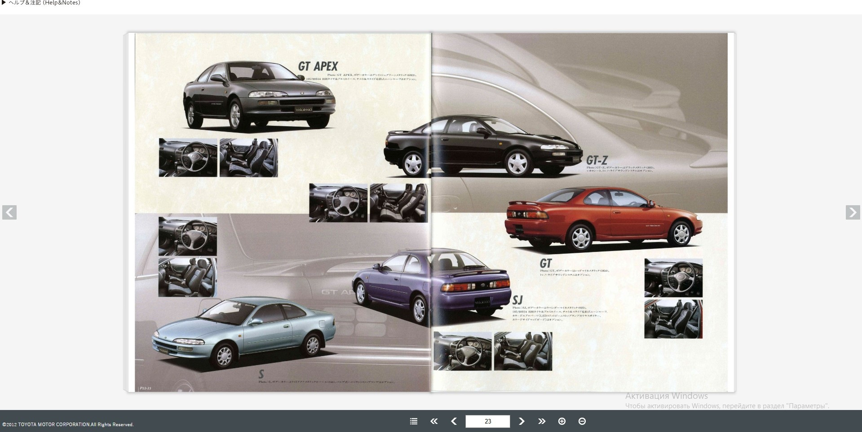Click the Toyota copyright notice text
The width and height of the screenshot is (862, 432).
click(x=68, y=424)
